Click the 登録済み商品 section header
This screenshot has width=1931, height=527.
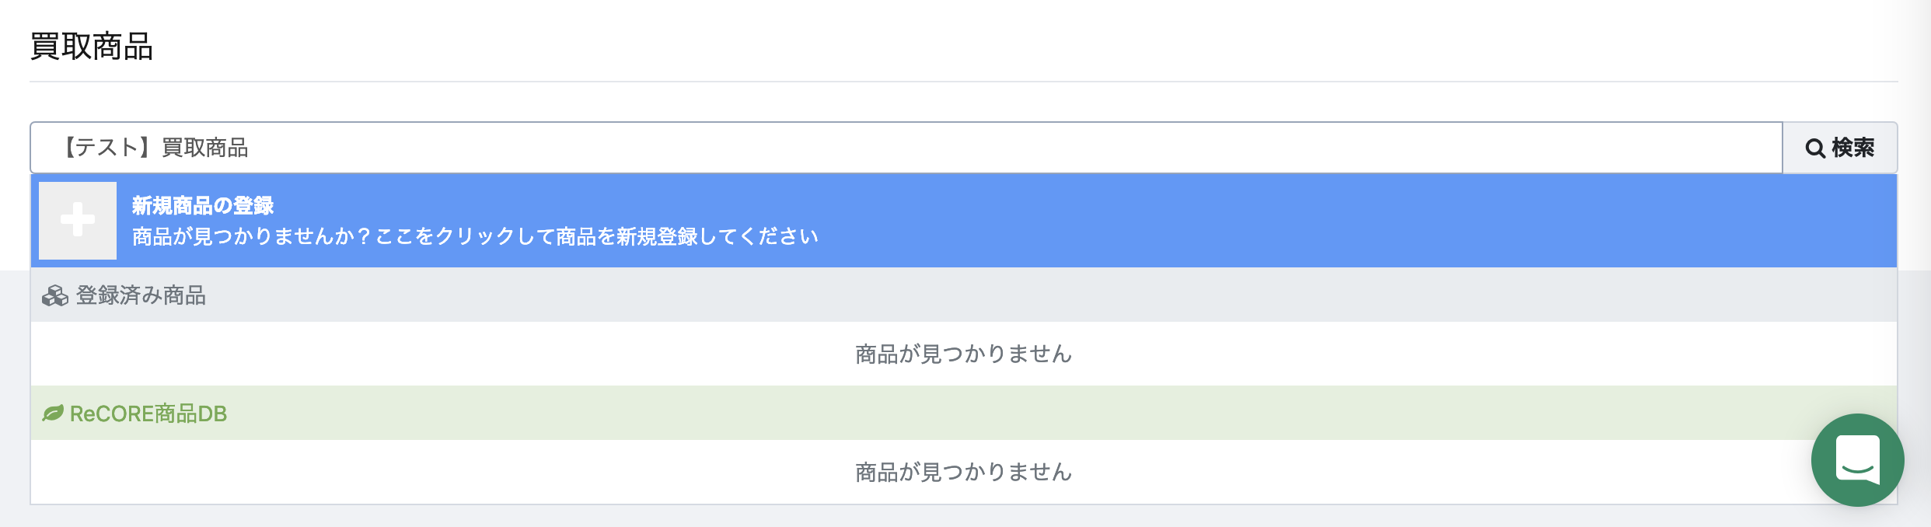[x=964, y=295]
